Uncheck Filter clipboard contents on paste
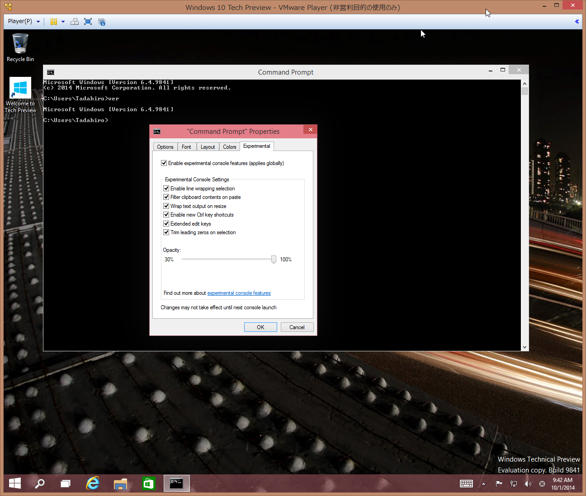586x496 pixels. (166, 197)
